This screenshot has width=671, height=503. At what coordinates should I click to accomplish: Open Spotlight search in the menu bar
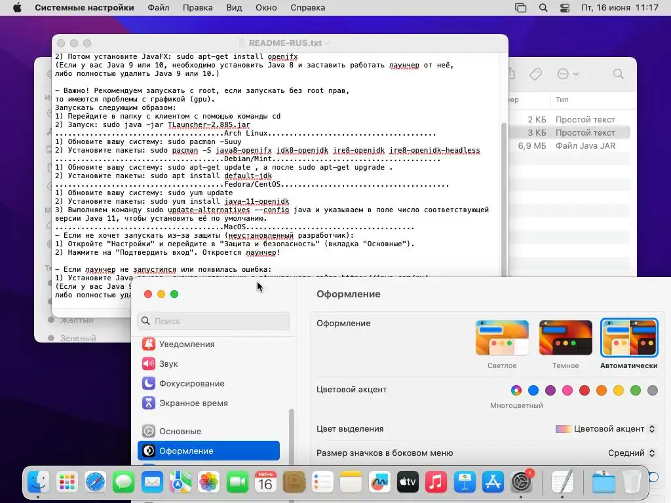click(x=543, y=8)
